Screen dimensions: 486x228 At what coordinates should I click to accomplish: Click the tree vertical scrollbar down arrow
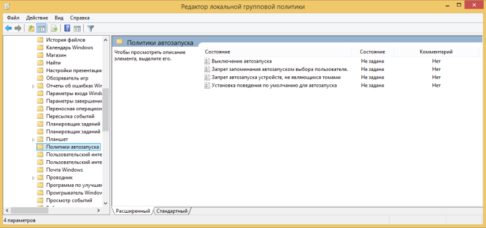pos(105,203)
